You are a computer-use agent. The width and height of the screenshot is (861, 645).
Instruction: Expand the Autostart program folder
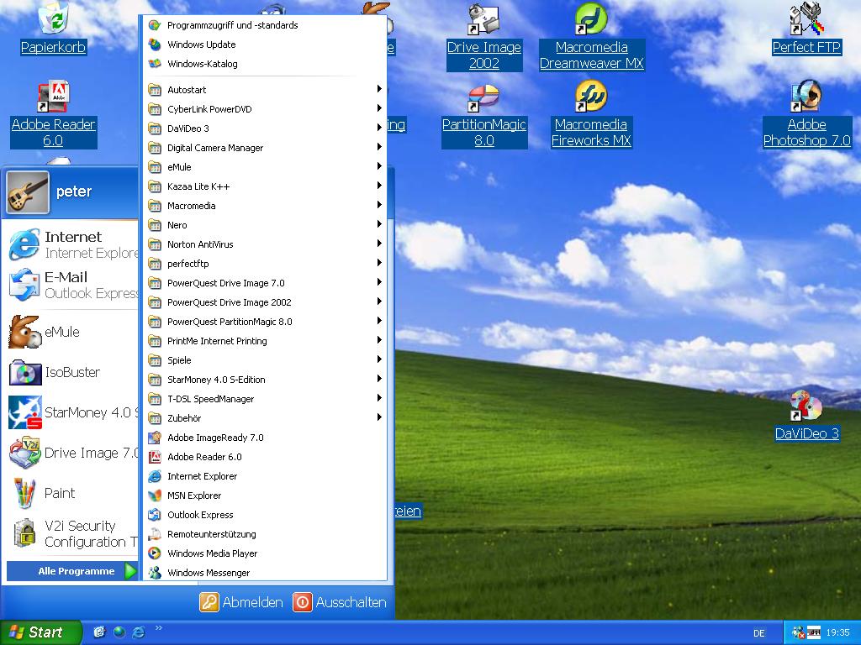tap(187, 90)
